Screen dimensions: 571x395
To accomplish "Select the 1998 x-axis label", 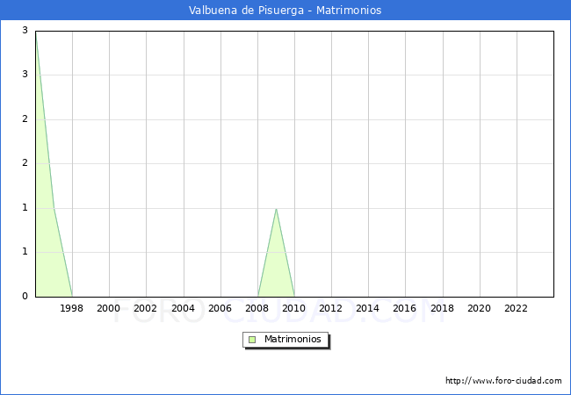I will tap(72, 308).
